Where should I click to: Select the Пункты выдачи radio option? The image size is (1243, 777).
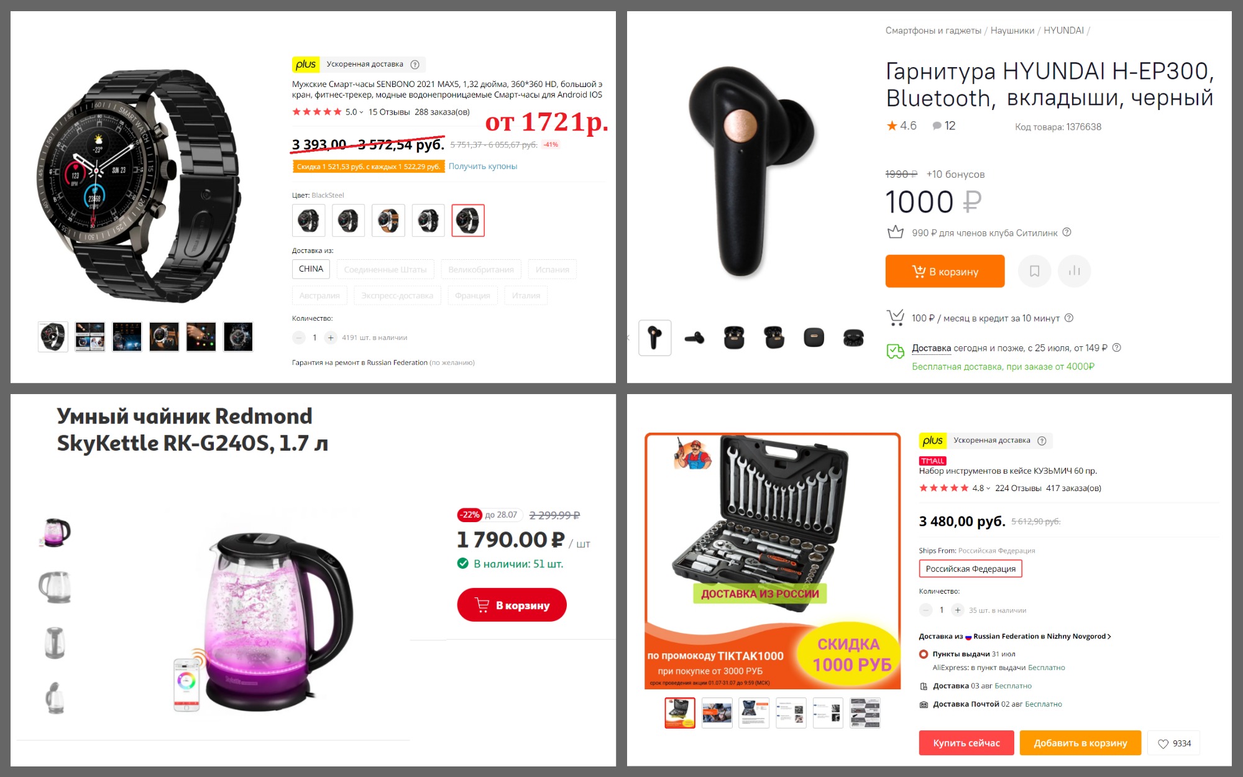click(924, 654)
